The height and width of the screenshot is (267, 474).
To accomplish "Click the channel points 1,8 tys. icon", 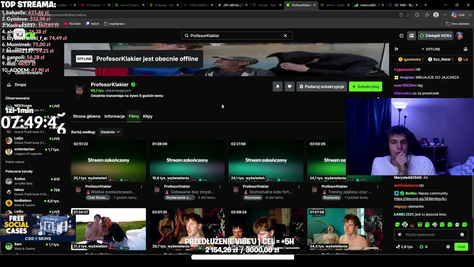I will pos(398,247).
